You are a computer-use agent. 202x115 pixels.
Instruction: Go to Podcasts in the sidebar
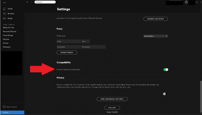pos(6,47)
